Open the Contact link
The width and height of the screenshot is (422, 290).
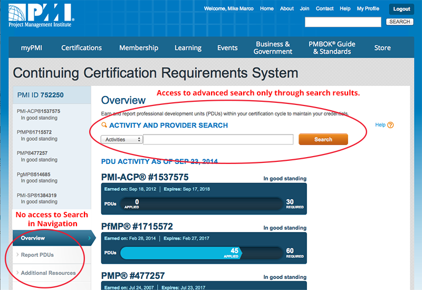tap(324, 8)
